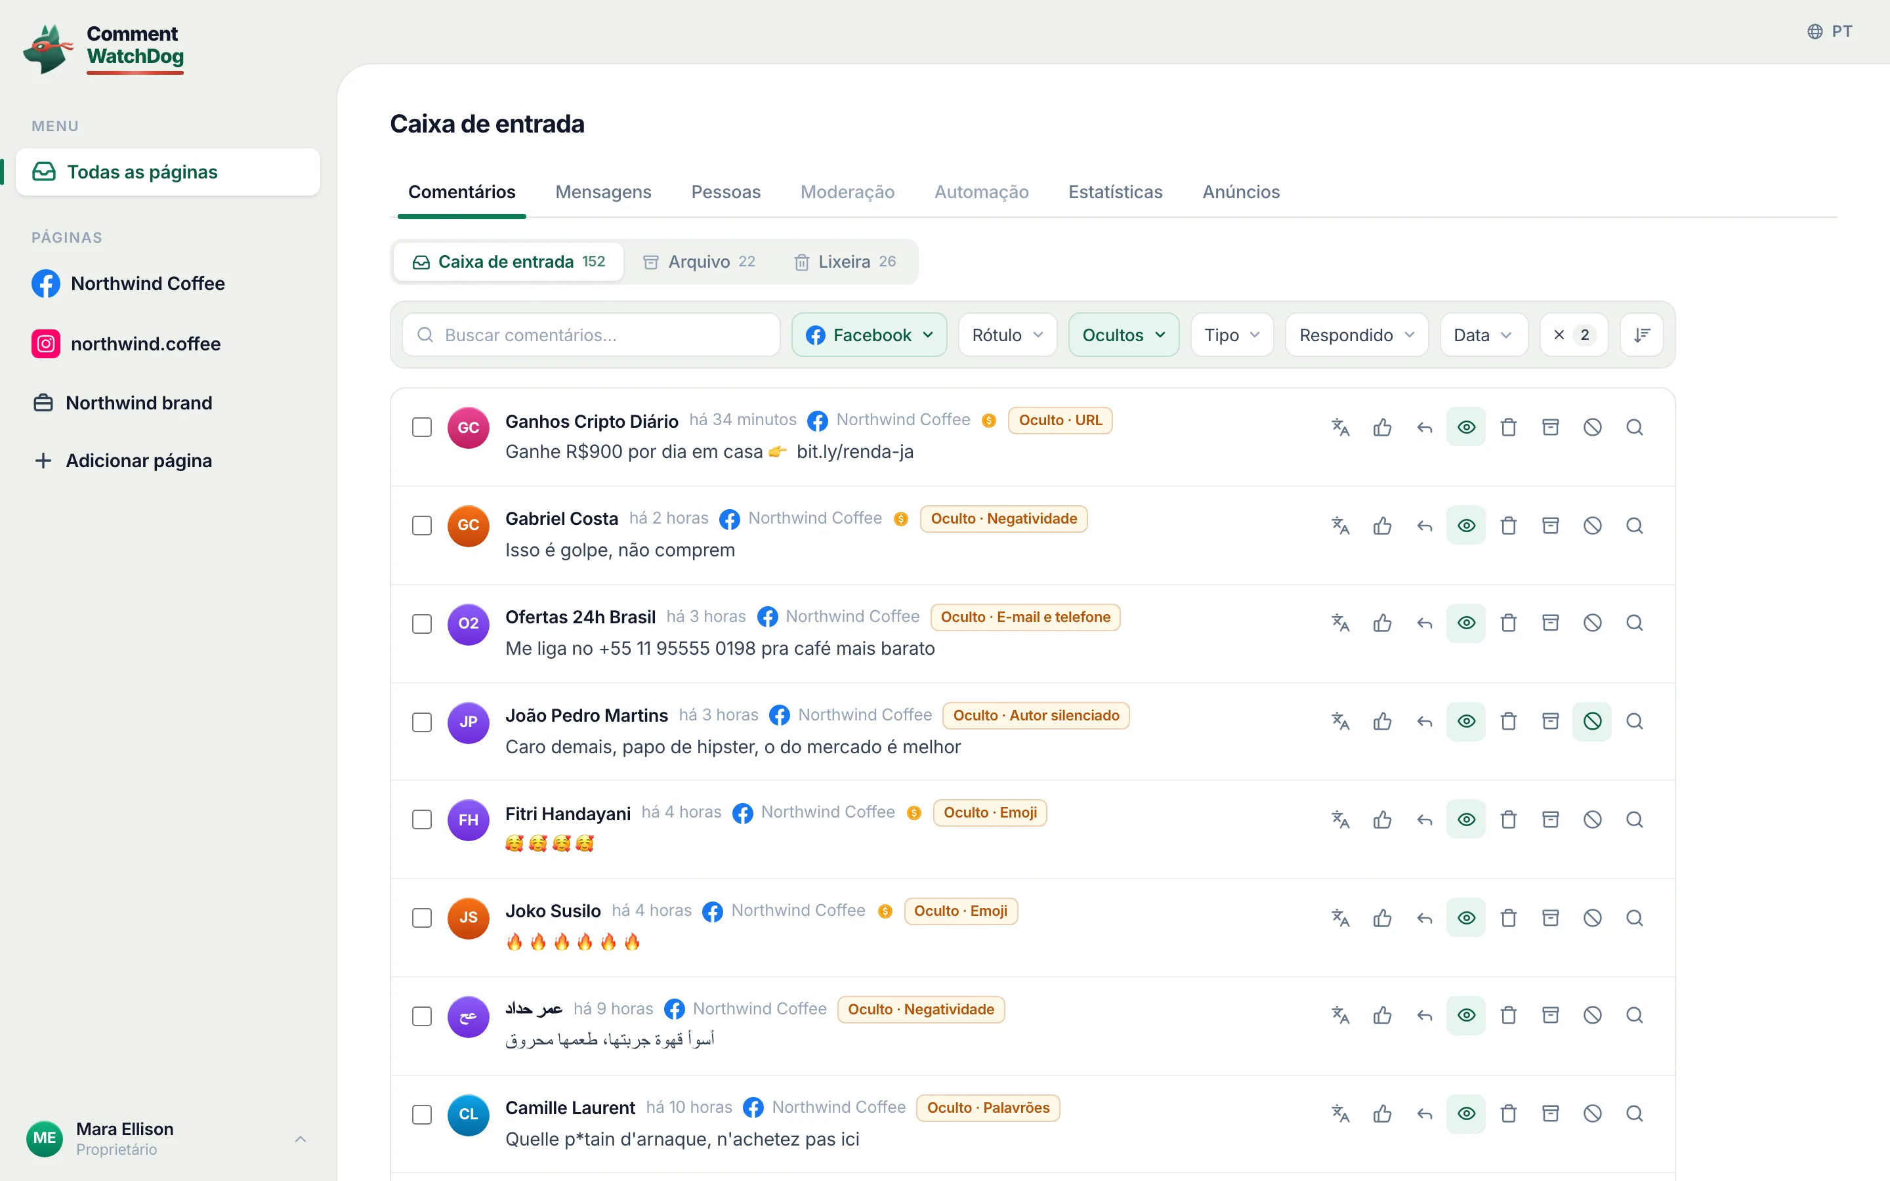This screenshot has width=1890, height=1181.
Task: Archive Fitri Handayani's comment
Action: (x=1551, y=819)
